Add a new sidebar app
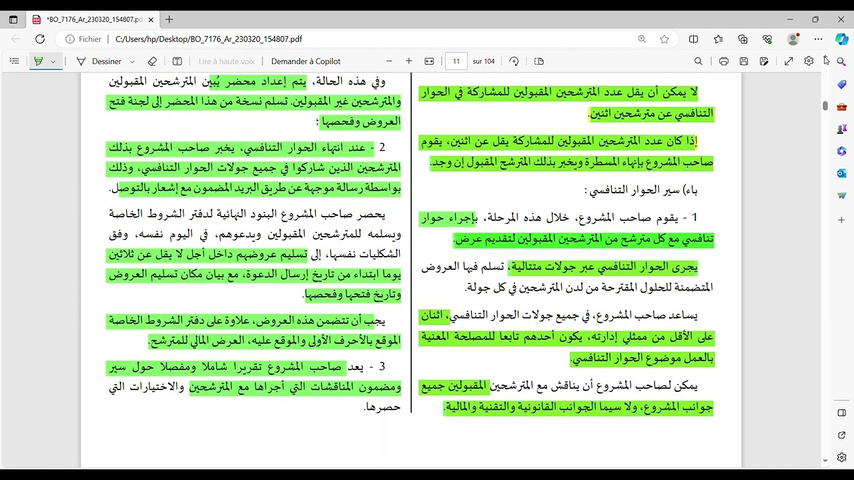The height and width of the screenshot is (480, 854). [842, 220]
